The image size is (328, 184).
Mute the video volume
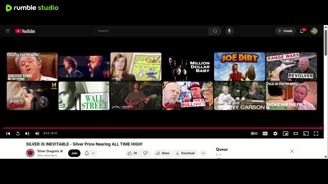tap(37, 133)
